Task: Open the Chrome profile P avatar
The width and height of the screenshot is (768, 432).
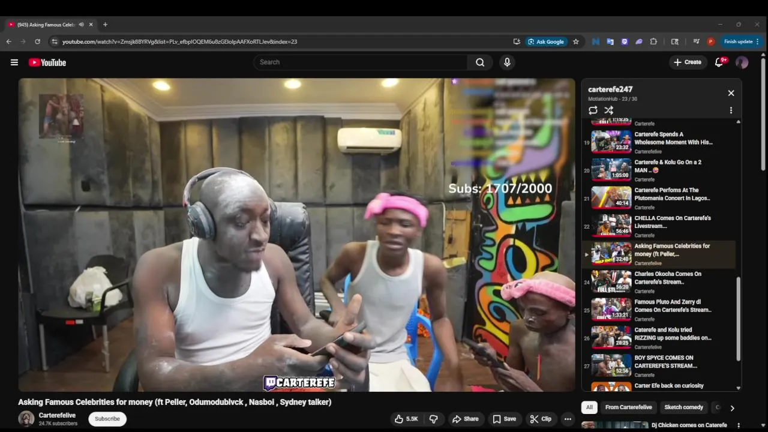Action: pos(710,41)
